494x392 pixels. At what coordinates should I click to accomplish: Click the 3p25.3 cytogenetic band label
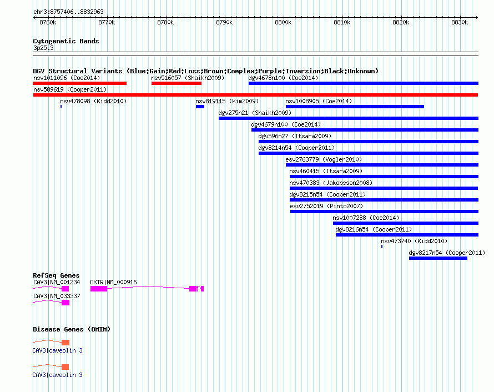[43, 48]
